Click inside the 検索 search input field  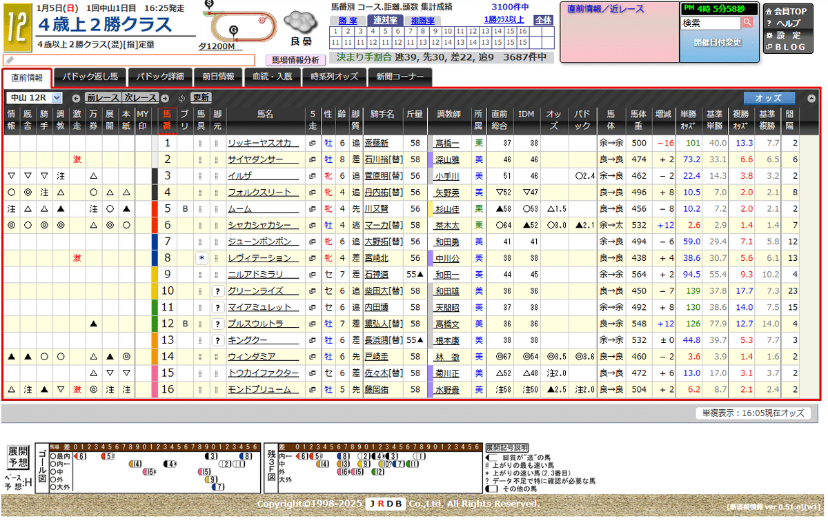coord(711,23)
